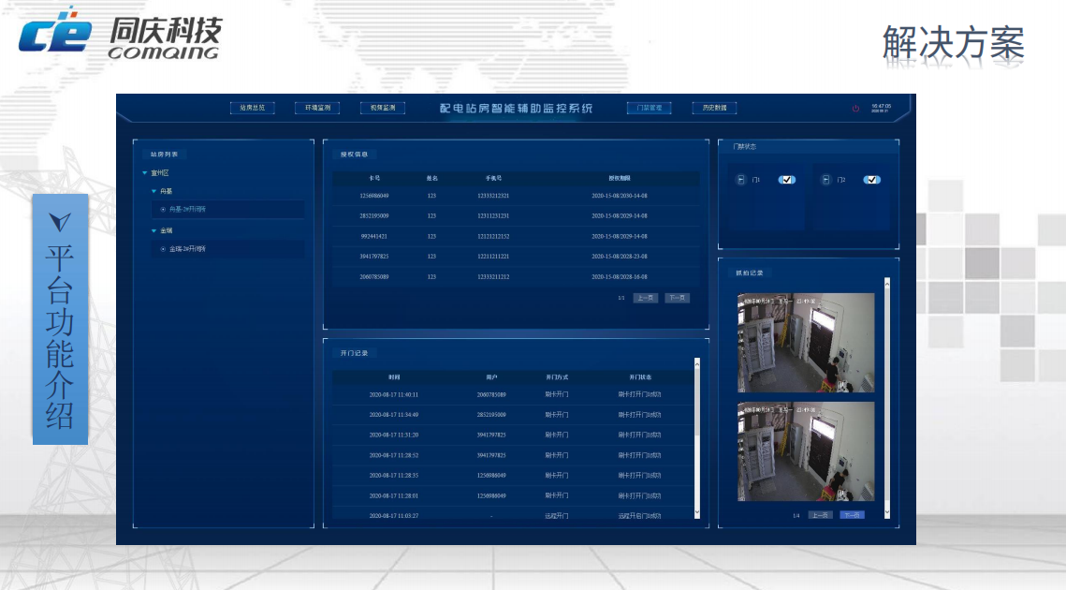Select the card number 2852195009 authorization row
The image size is (1066, 590).
pyautogui.click(x=516, y=215)
